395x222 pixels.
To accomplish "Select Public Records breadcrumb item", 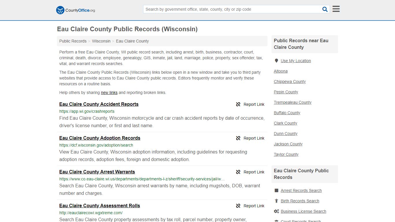I will coord(73,41).
